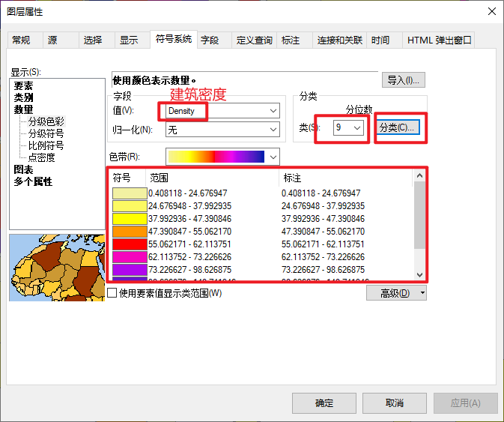Switch to the 字段 tab
This screenshot has height=422, width=504.
(210, 40)
